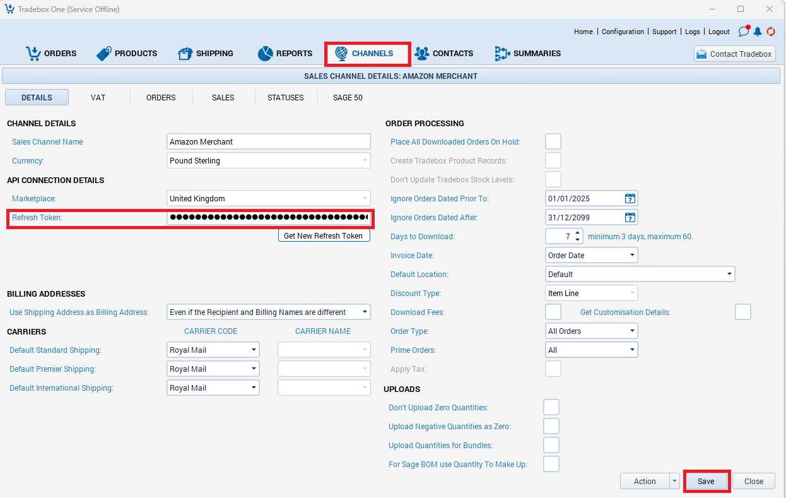Switch to the VAT tab
The image size is (786, 498).
98,98
